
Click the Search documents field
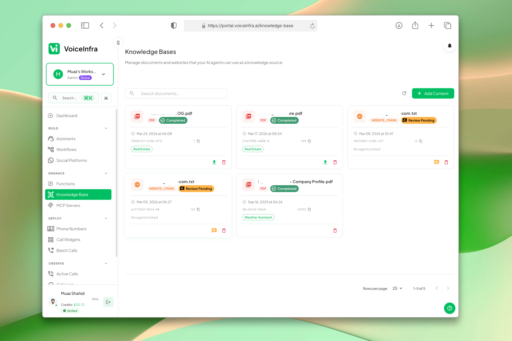tap(176, 94)
